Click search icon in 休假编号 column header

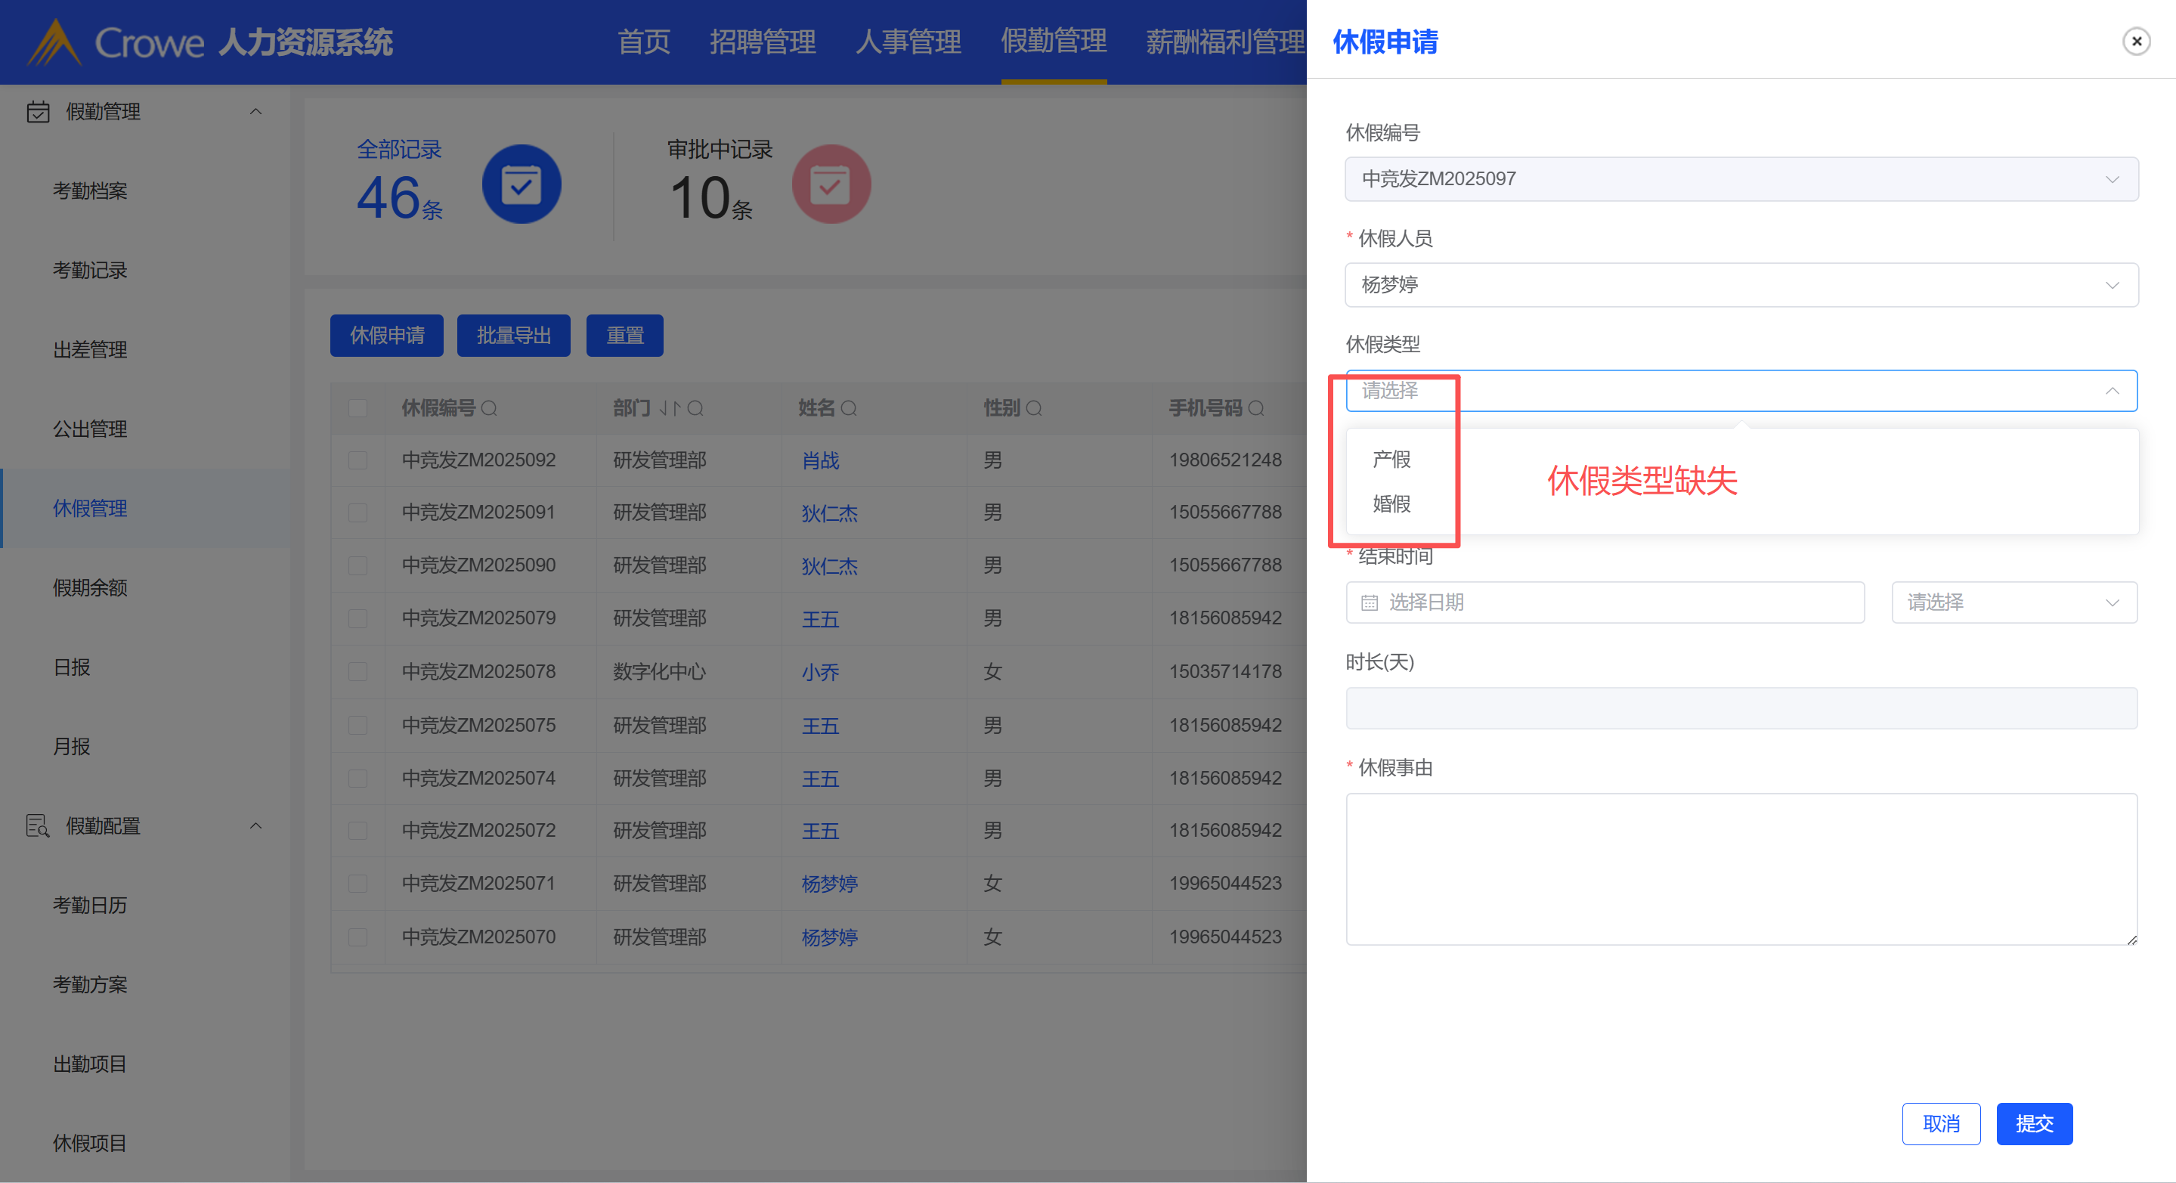(489, 409)
